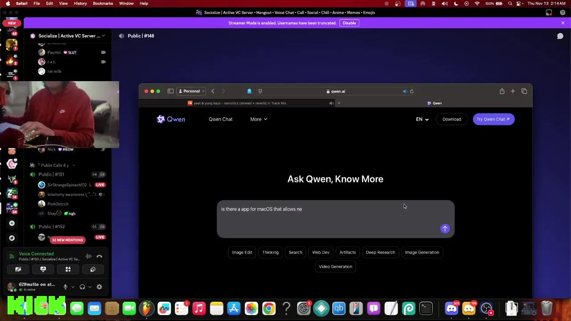Close the Track Mix tab
The image size is (571, 321).
point(339,103)
